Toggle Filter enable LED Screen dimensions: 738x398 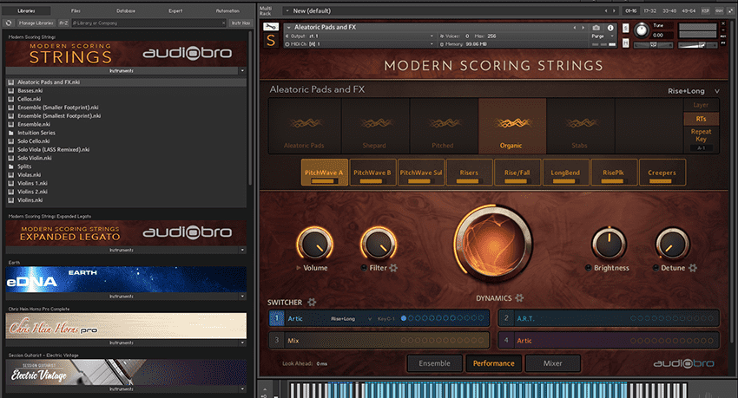coord(364,268)
